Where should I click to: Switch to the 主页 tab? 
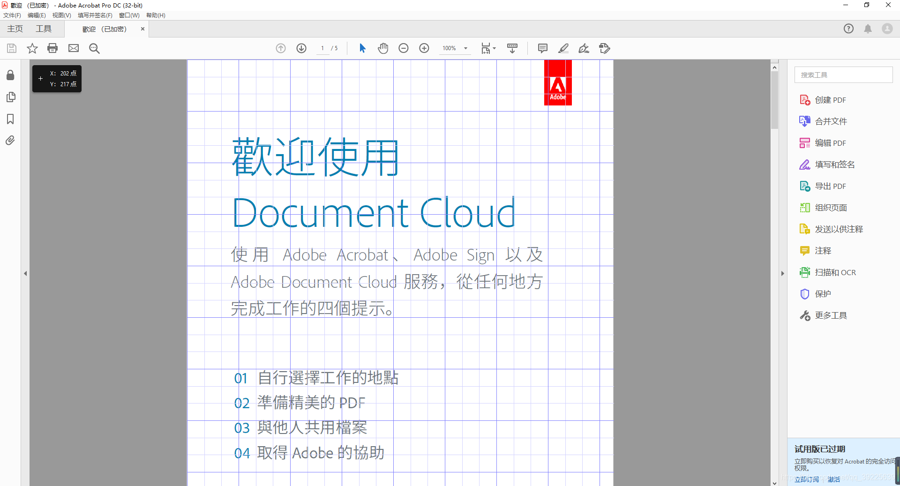point(15,29)
